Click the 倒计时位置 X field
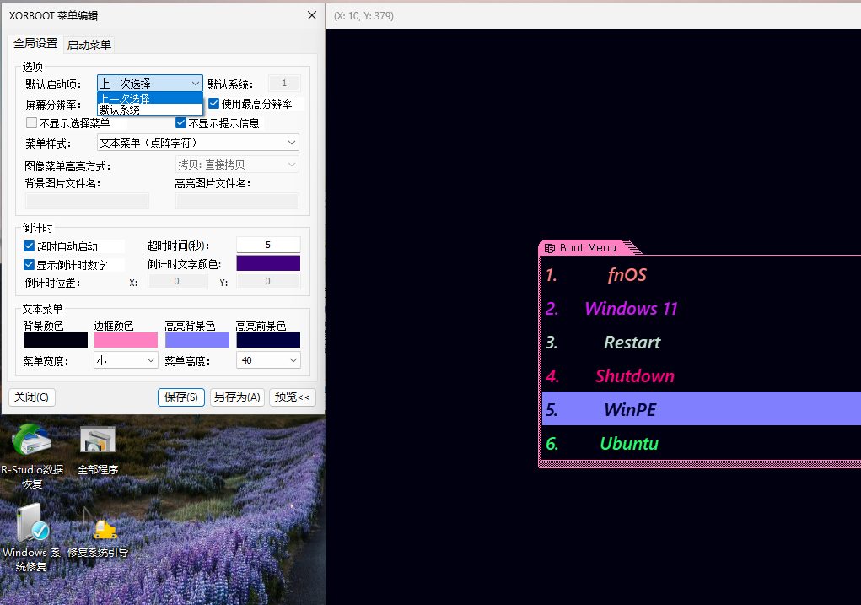The height and width of the screenshot is (605, 861). tap(178, 281)
